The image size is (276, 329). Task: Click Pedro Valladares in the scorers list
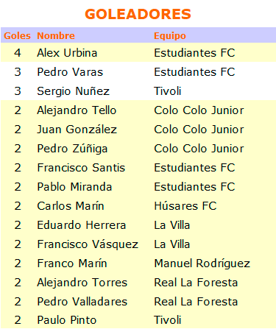[x=82, y=302]
